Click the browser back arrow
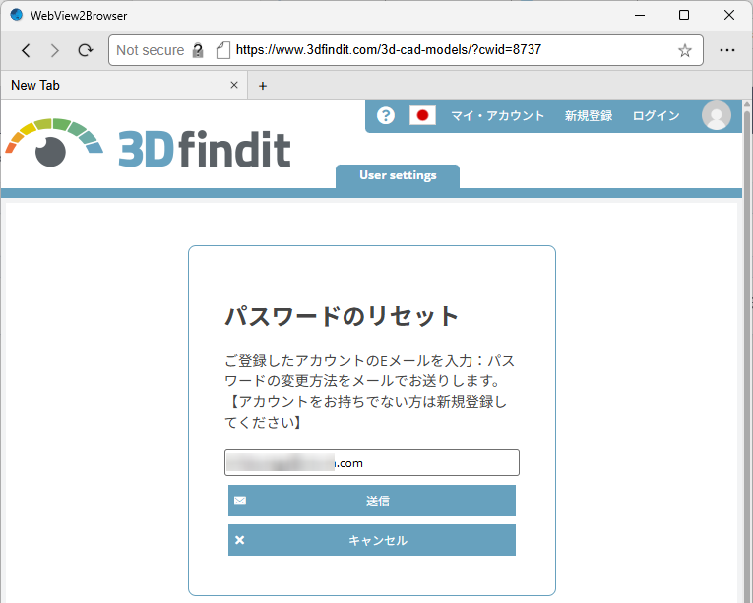The height and width of the screenshot is (603, 753). [x=26, y=50]
